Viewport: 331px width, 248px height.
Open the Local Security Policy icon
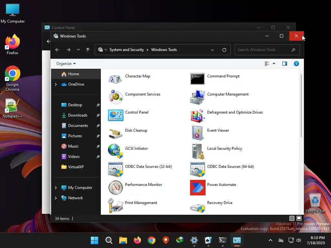click(198, 151)
